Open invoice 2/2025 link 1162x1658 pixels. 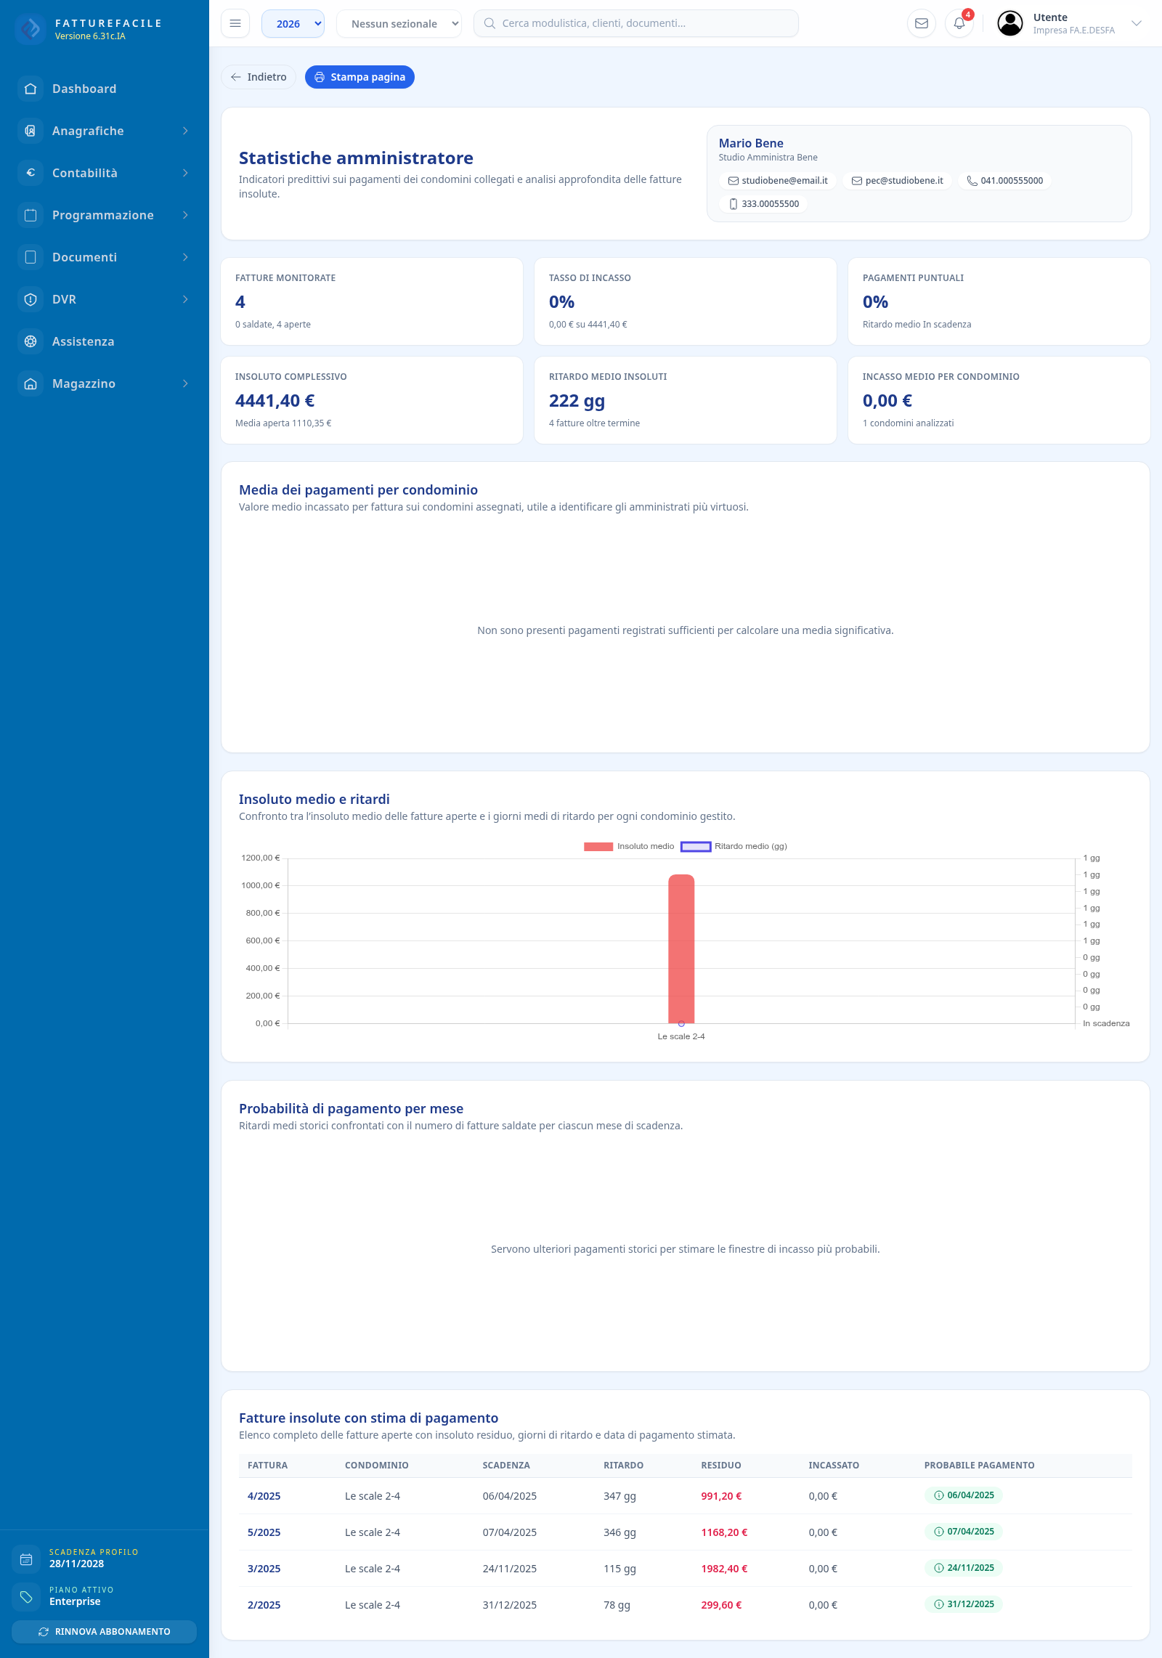point(264,1605)
